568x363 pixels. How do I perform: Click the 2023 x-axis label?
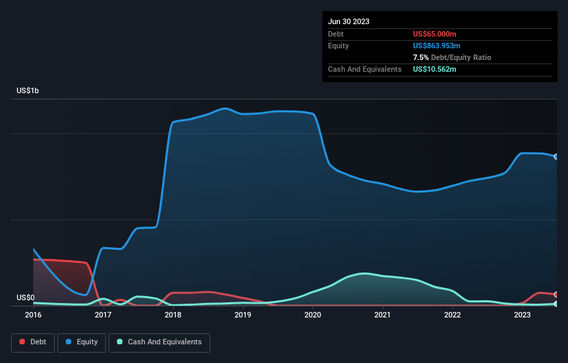pyautogui.click(x=522, y=315)
